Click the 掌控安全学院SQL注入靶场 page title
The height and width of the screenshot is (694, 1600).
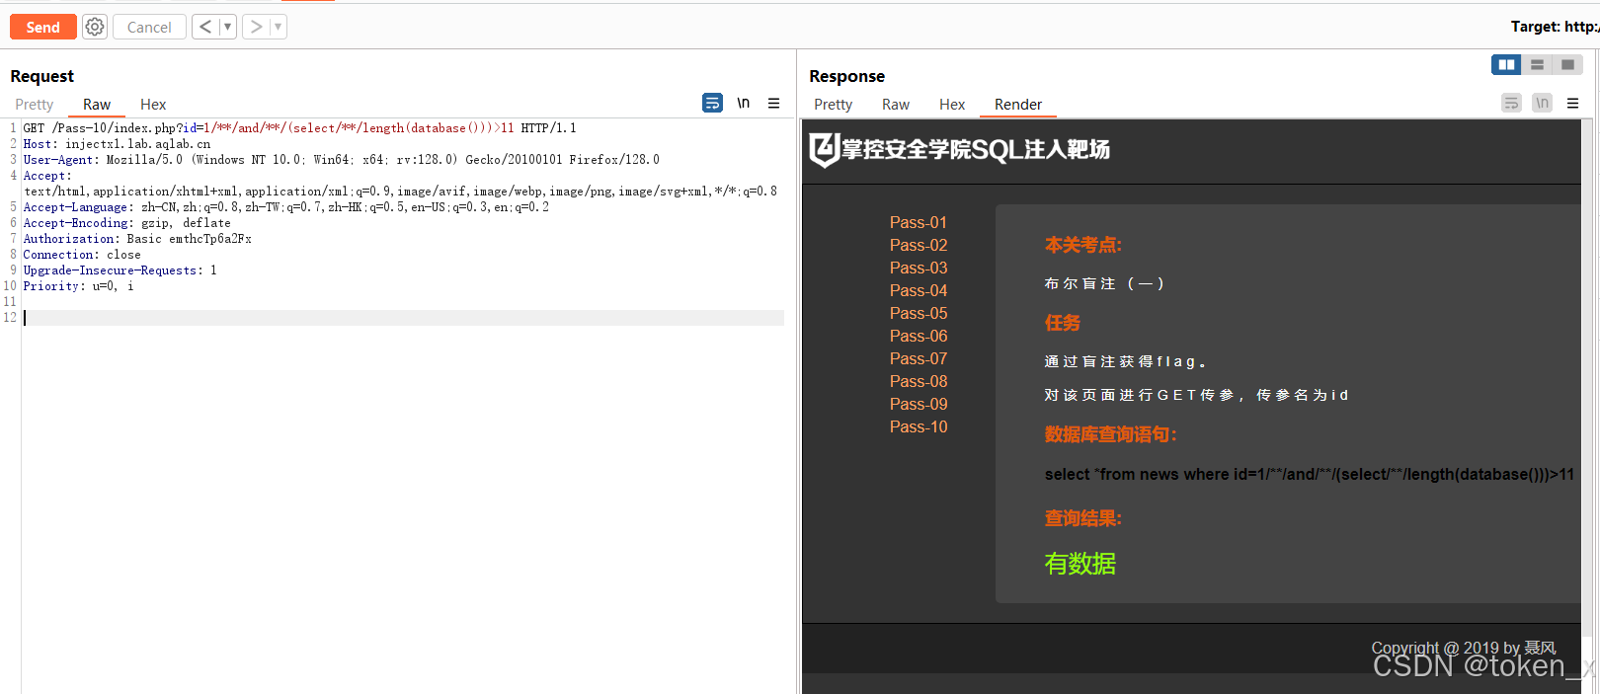click(x=976, y=150)
